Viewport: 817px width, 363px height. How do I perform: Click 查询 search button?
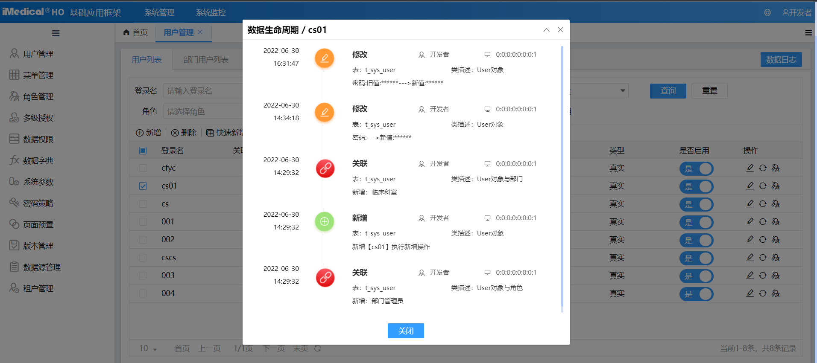tap(668, 91)
